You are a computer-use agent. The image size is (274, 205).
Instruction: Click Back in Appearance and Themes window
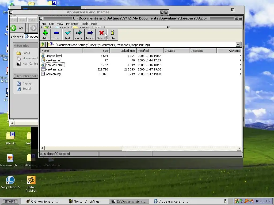click(17, 28)
